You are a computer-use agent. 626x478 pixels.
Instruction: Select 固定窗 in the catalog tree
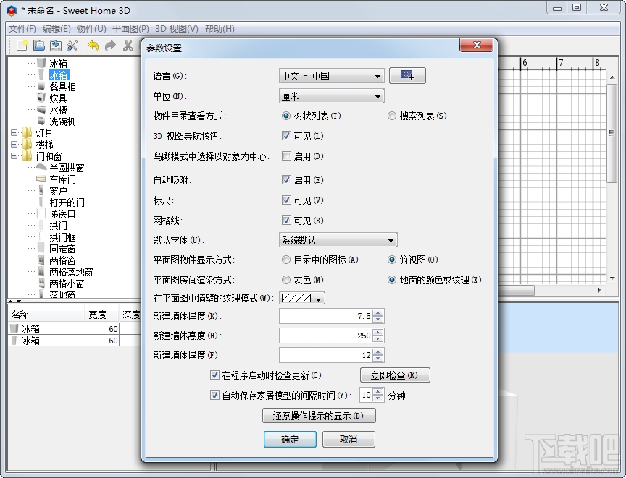click(62, 249)
